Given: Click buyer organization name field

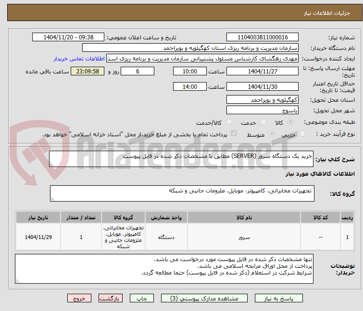Looking at the screenshot, I should 190,48.
